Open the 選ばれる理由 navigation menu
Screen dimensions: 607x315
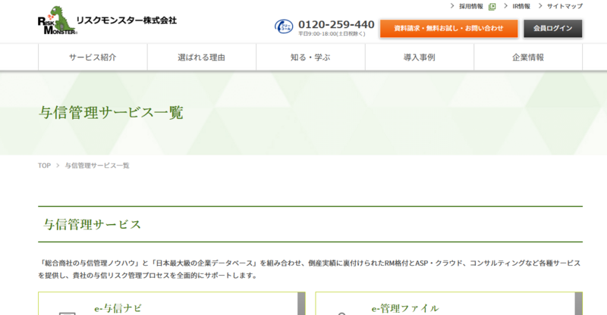[201, 58]
